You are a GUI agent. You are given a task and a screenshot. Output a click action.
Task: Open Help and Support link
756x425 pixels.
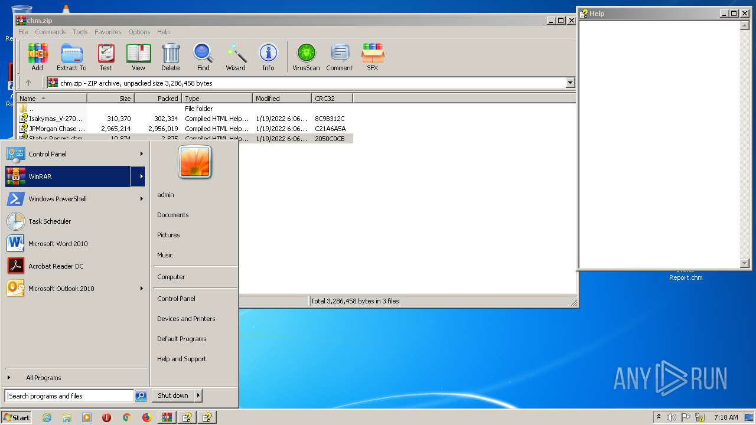[181, 359]
